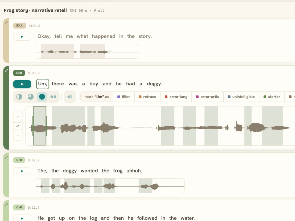Select full-circle playback mode icon
The height and width of the screenshot is (221, 295).
click(42, 97)
